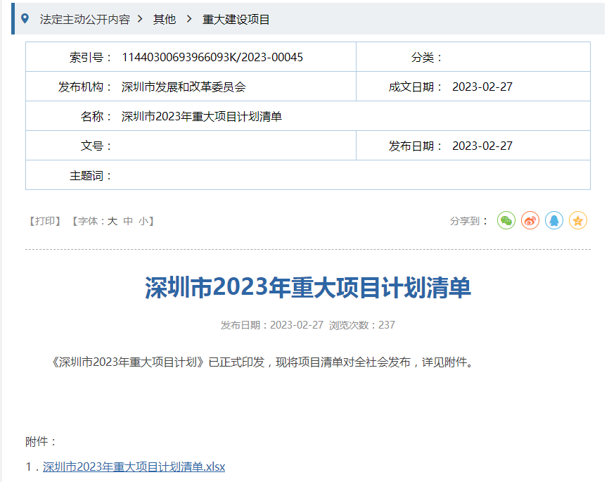Share the page via the green WeChat icon

(x=506, y=221)
